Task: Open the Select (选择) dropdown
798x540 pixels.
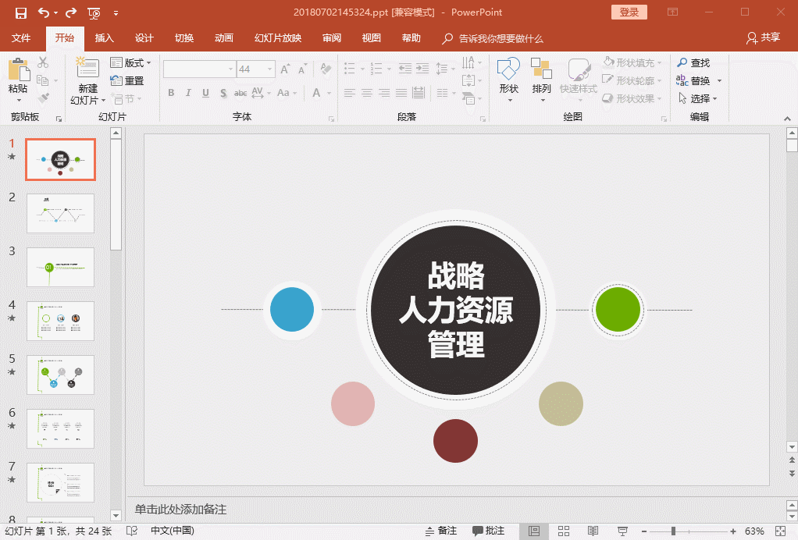Action: click(x=698, y=99)
